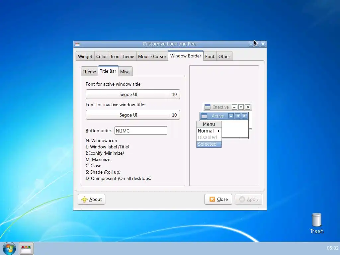Click "D: Omnipresent (On all desktops)" text
This screenshot has width=340, height=255.
(x=119, y=178)
